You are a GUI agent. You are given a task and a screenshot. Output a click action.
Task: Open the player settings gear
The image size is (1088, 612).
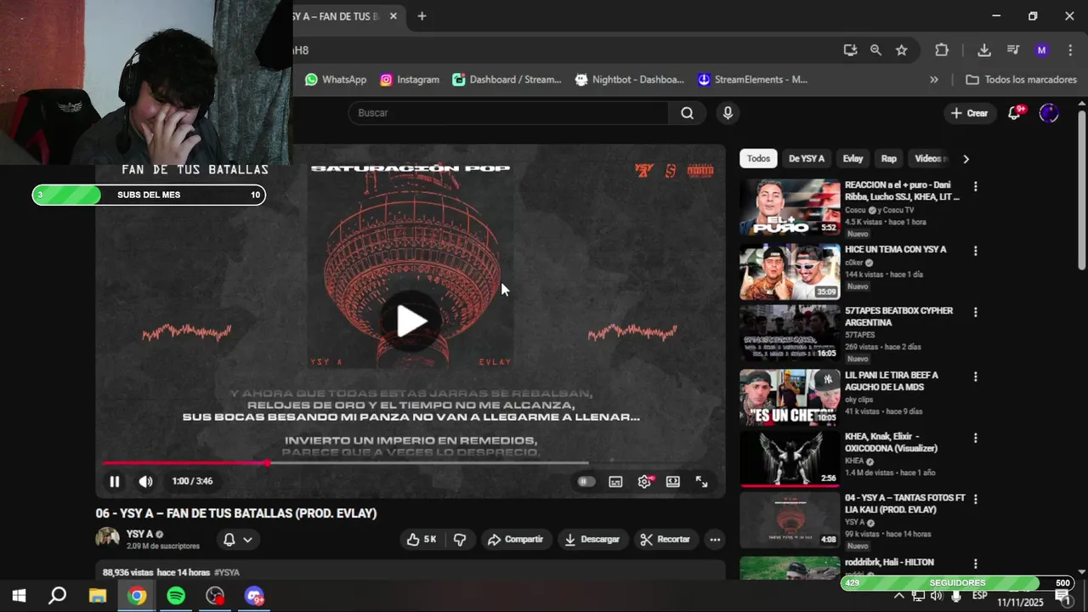(x=644, y=481)
